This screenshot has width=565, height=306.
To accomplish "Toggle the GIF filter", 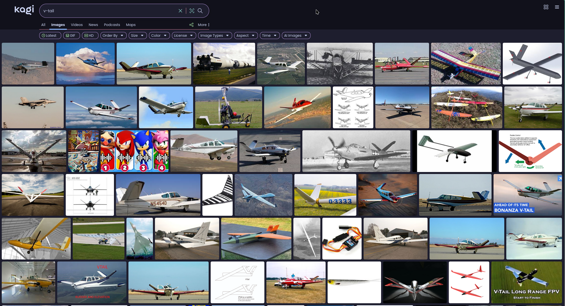I will point(71,35).
